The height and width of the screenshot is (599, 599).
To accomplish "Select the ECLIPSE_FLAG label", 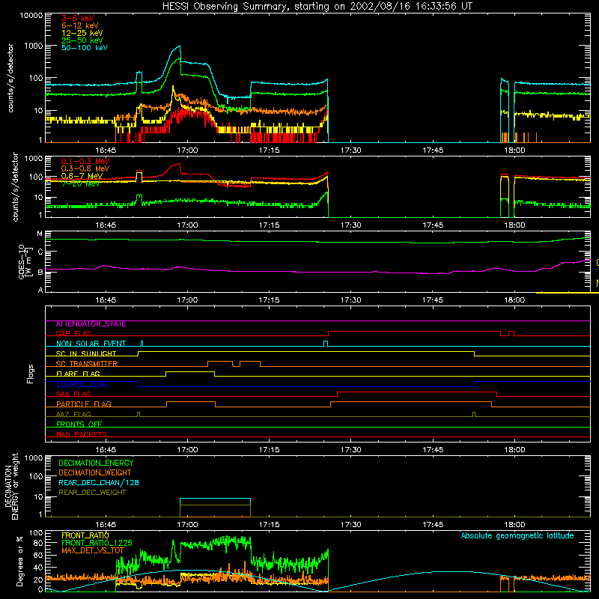I will click(x=82, y=384).
